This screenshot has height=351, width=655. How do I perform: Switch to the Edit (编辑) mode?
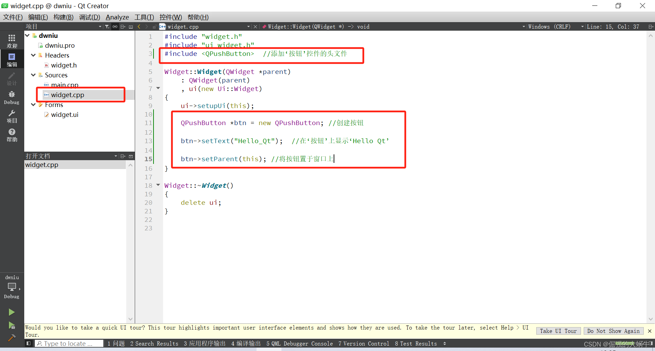point(12,60)
